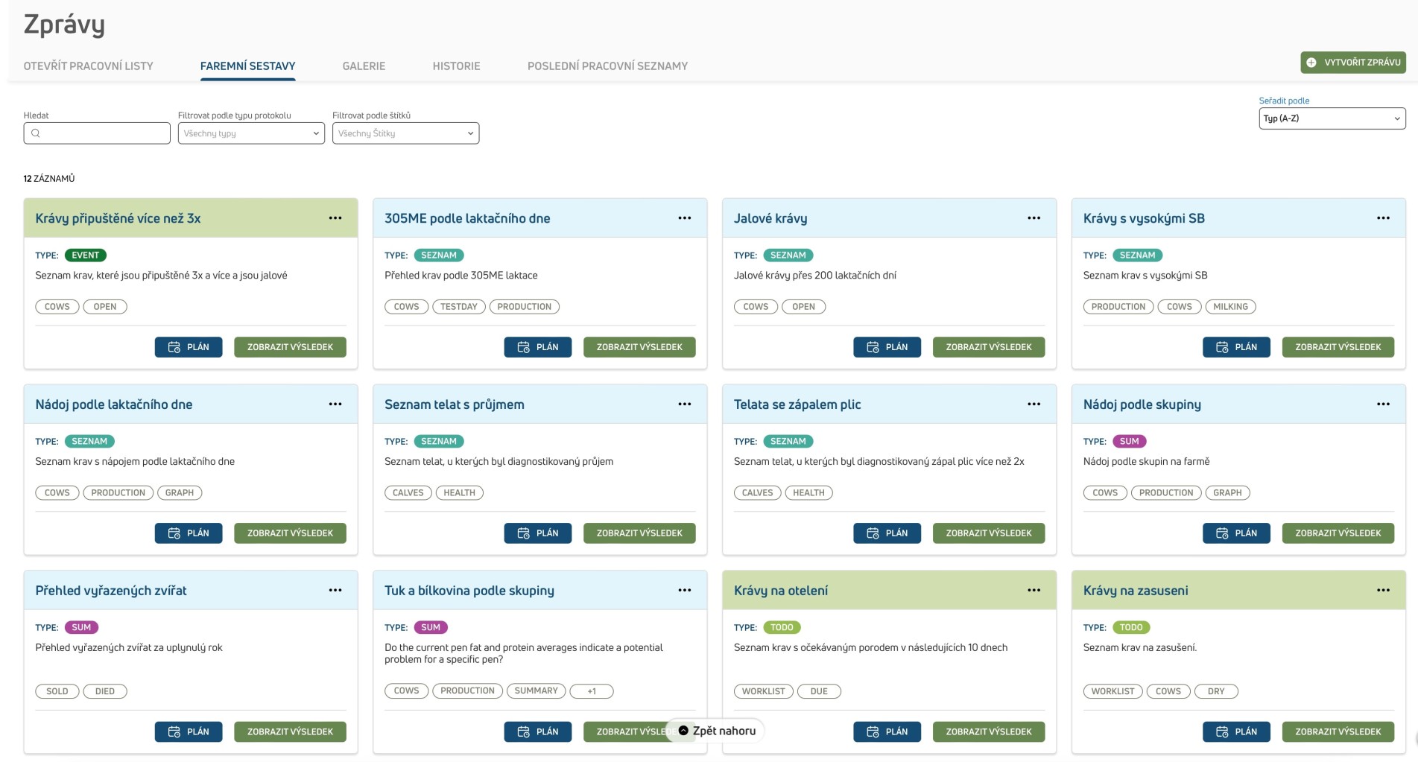Open three-dot menu on Nádoj podle laktačního dne
The image size is (1418, 762).
335,404
